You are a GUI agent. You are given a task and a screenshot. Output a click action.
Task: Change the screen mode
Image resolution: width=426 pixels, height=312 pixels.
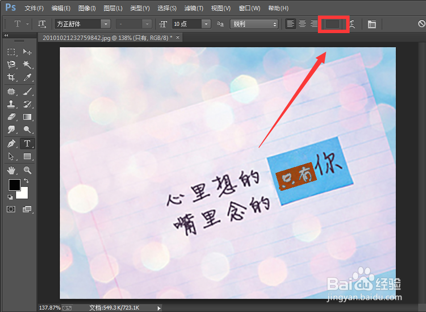click(27, 209)
